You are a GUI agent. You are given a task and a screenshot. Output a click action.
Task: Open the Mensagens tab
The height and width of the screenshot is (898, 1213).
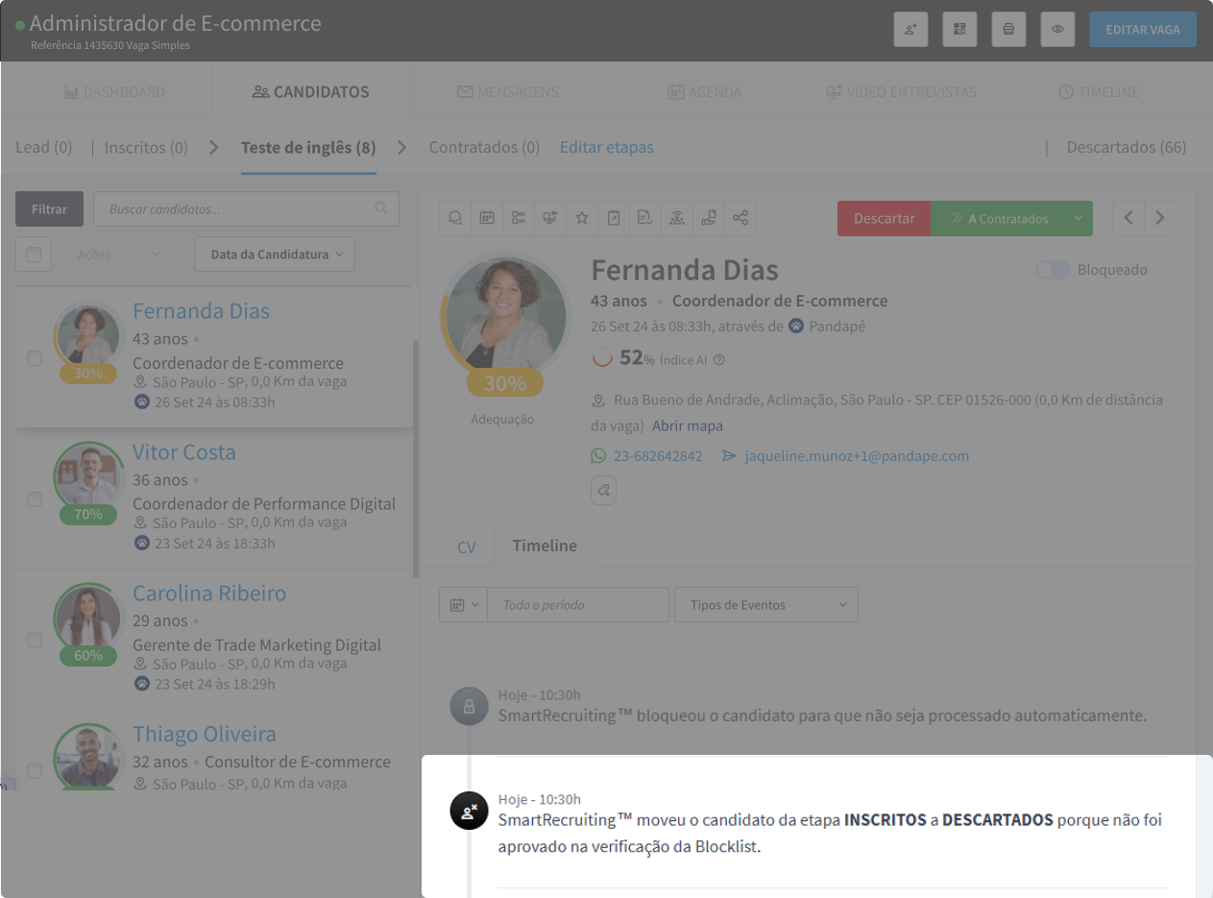pos(507,92)
